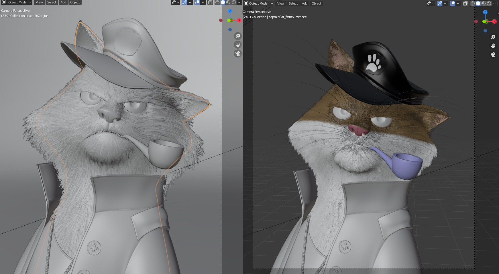
Task: Click zoom magnifier icon in left viewport
Action: (x=238, y=36)
